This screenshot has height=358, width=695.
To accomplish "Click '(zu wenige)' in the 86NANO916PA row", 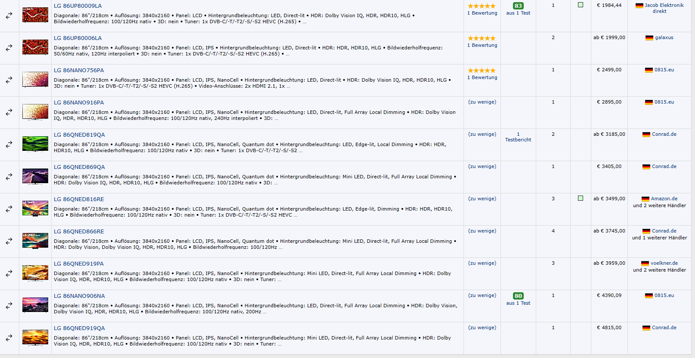I will [482, 102].
